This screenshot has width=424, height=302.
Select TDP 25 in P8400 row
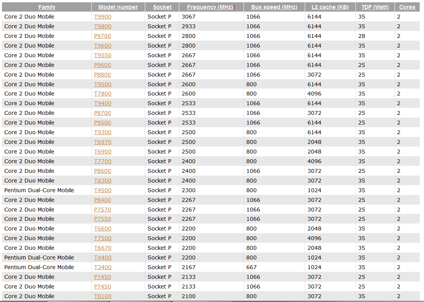[x=362, y=200]
